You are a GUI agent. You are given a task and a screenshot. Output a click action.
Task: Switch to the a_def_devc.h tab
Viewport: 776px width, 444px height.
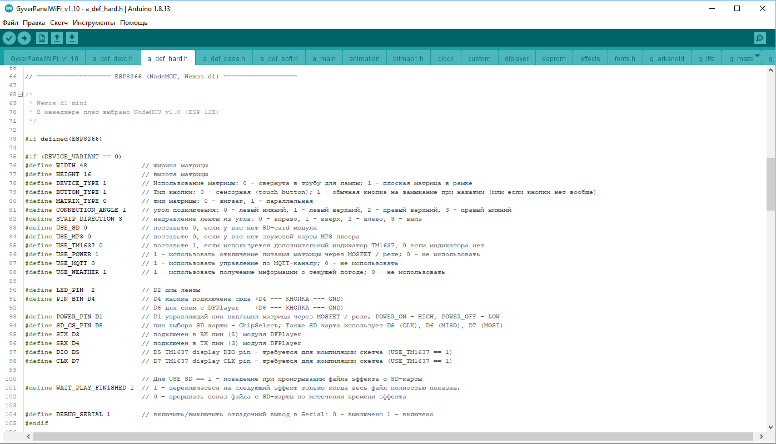(113, 58)
